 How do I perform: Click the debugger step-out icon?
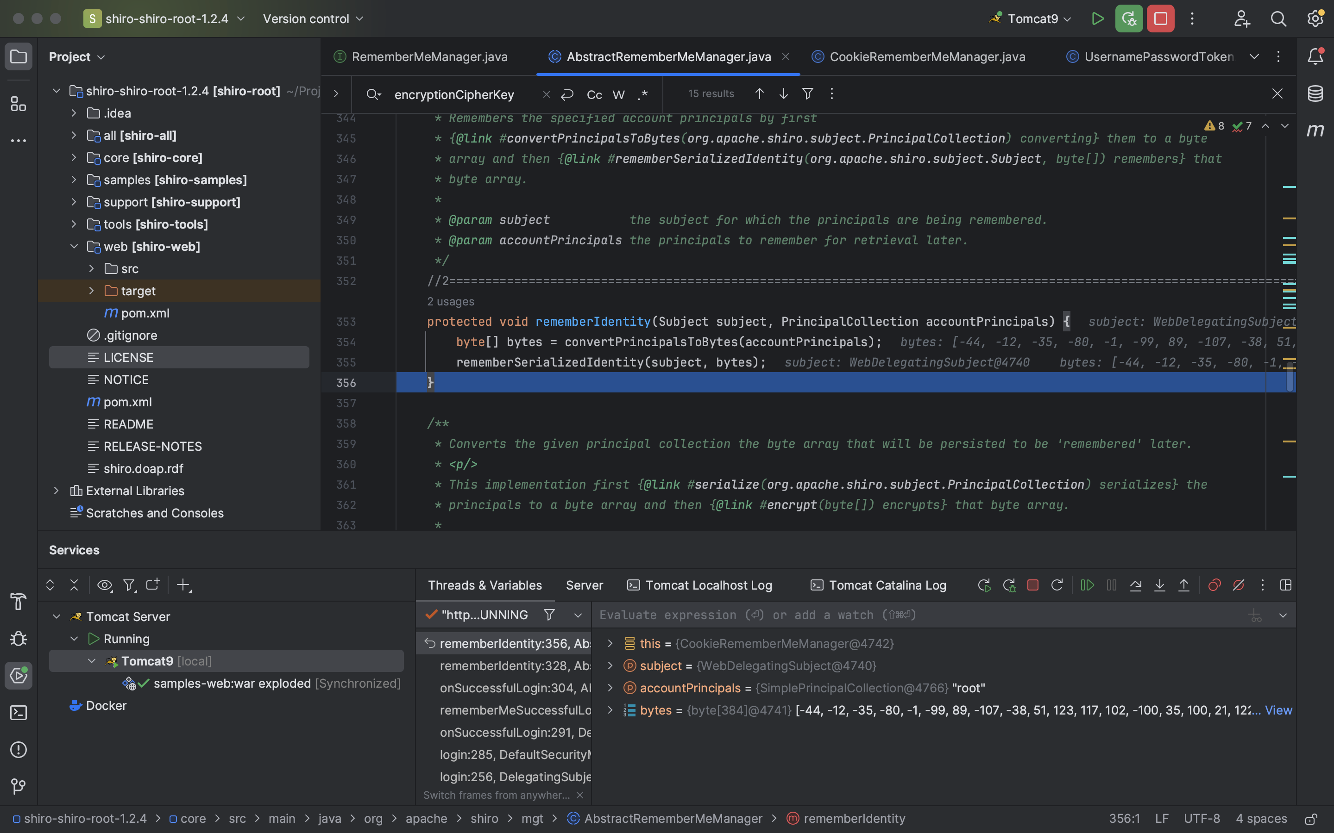pyautogui.click(x=1182, y=584)
